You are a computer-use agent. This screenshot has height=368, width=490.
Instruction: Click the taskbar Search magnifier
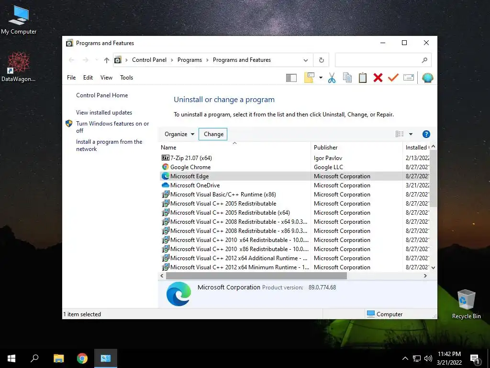pyautogui.click(x=34, y=358)
